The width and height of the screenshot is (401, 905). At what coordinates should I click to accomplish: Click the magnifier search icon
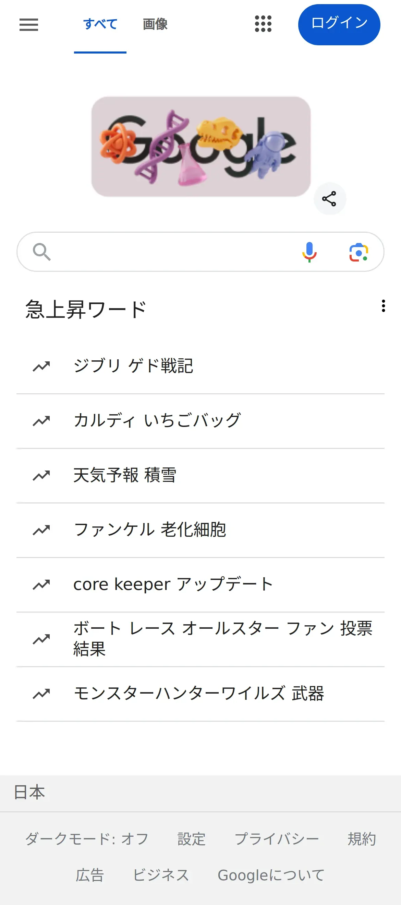(42, 252)
